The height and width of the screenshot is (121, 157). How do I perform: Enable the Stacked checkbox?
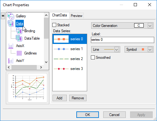coord(54,25)
